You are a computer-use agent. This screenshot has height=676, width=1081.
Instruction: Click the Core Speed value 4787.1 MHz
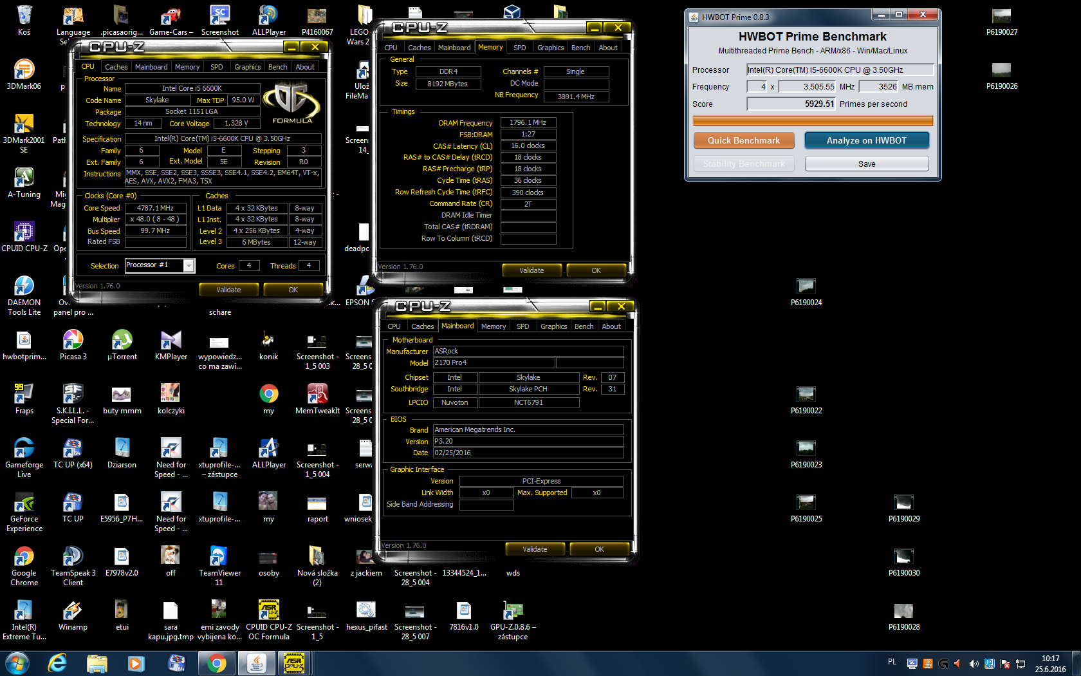click(155, 208)
